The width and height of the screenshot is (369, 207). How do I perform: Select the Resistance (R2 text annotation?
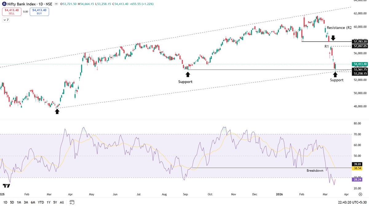click(339, 28)
